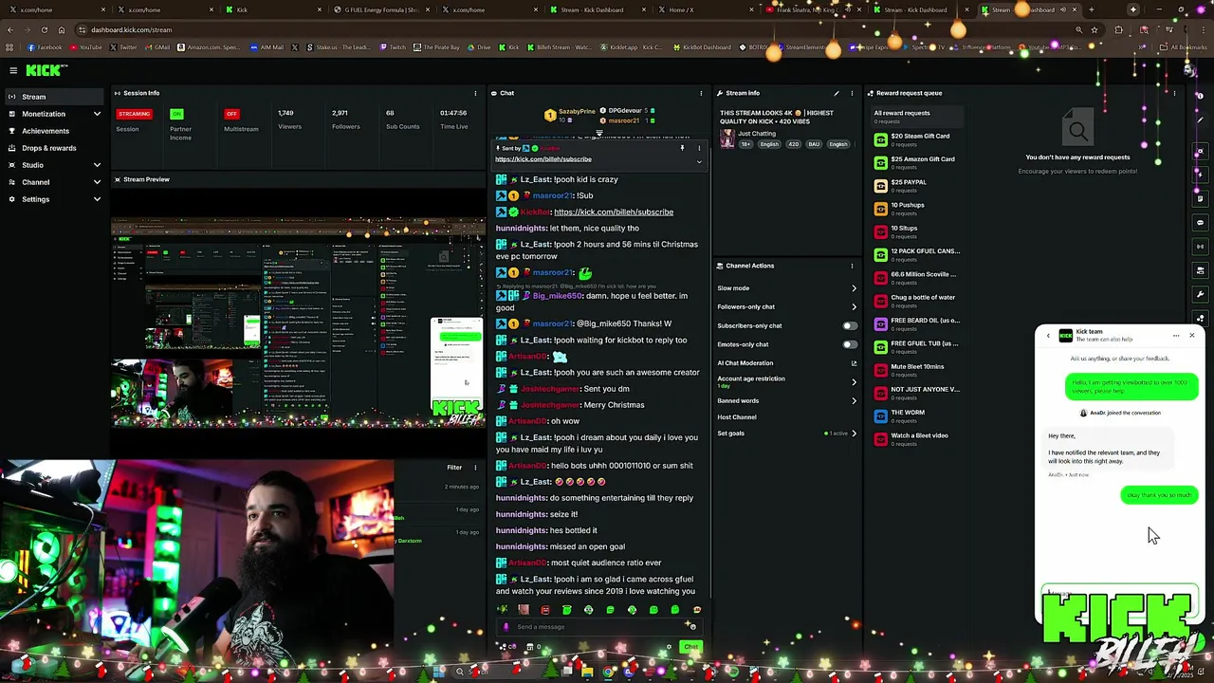The width and height of the screenshot is (1214, 683).
Task: Click the $25 PAYPAL reward icon
Action: tap(881, 186)
